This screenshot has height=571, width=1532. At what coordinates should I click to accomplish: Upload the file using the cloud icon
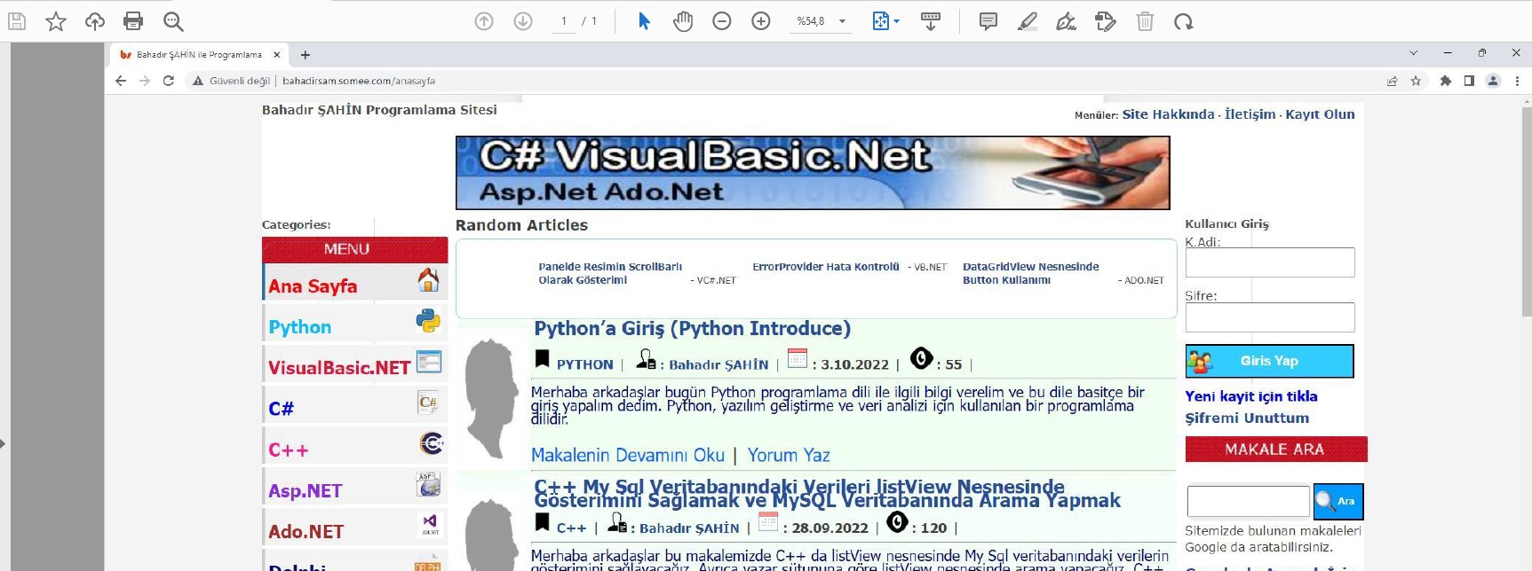[x=95, y=21]
